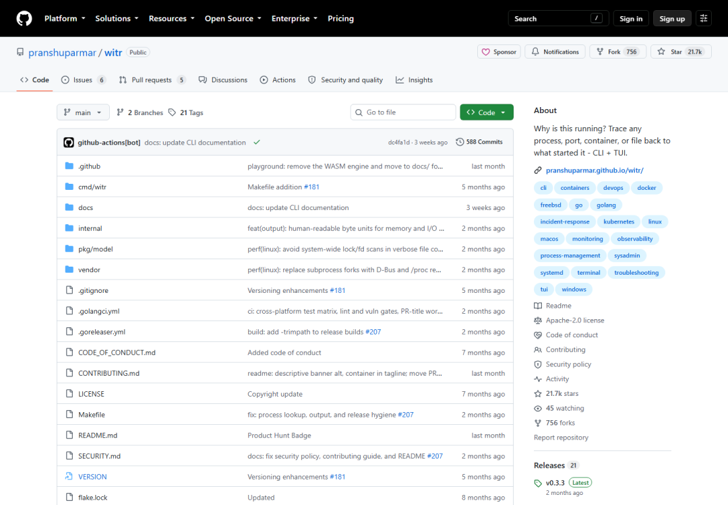Screen dimensions: 728x505
Task: Open the 588 Commits history
Action: pos(479,142)
